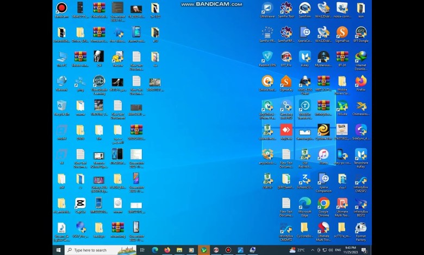Select the This PC icon
The height and width of the screenshot is (255, 424).
point(61,59)
